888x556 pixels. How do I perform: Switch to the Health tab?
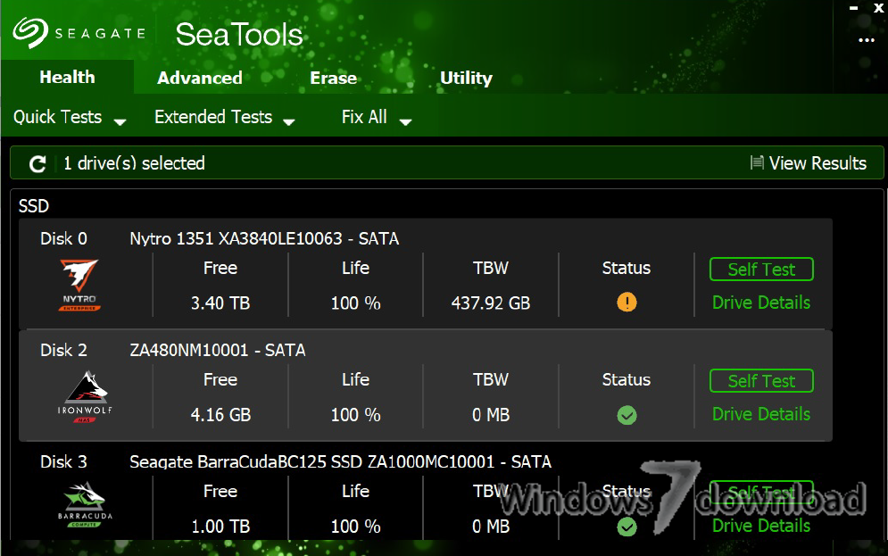(68, 77)
